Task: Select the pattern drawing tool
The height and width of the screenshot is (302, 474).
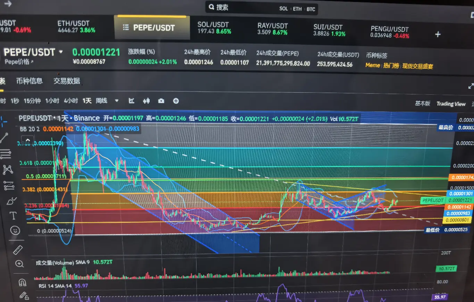Action: pos(7,170)
